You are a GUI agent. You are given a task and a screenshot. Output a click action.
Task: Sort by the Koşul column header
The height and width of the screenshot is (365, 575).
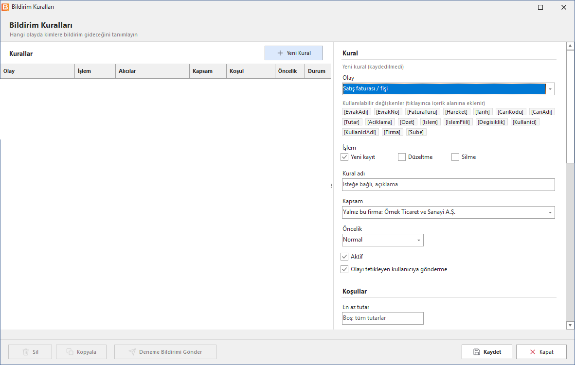pos(251,71)
